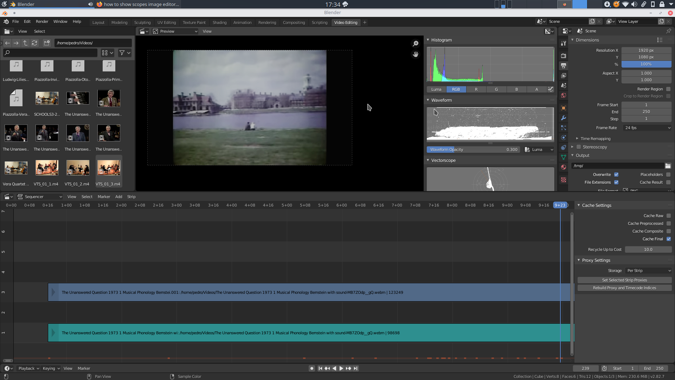Viewport: 675px width, 380px height.
Task: Toggle auto keying record button
Action: [311, 368]
